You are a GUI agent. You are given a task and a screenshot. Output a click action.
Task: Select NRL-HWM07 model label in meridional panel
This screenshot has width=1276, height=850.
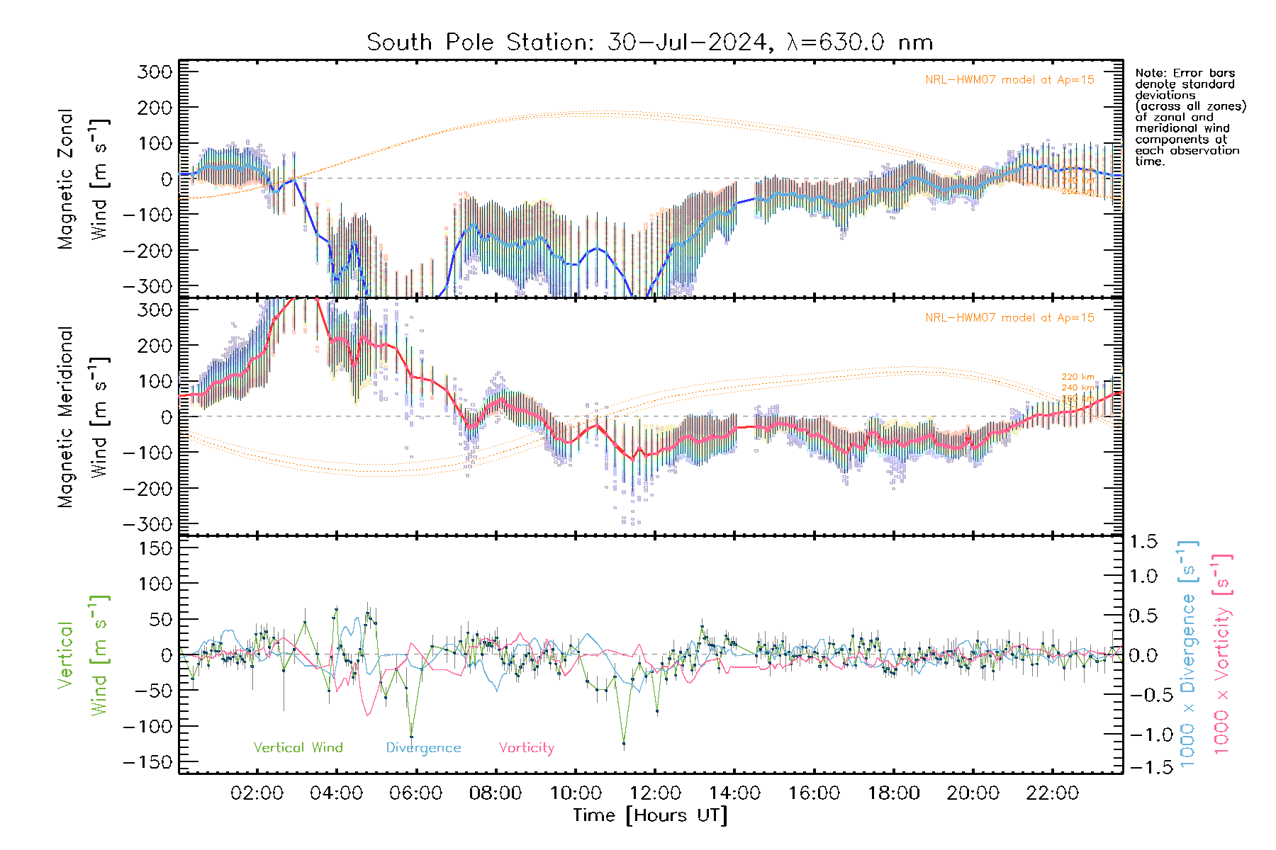(1009, 318)
